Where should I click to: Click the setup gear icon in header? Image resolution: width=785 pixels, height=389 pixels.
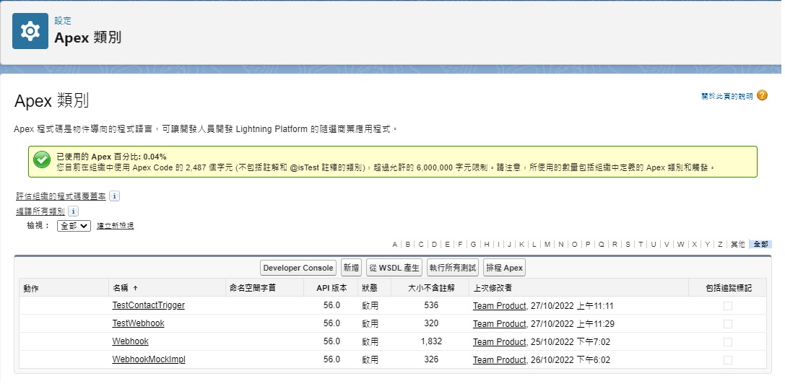(30, 31)
